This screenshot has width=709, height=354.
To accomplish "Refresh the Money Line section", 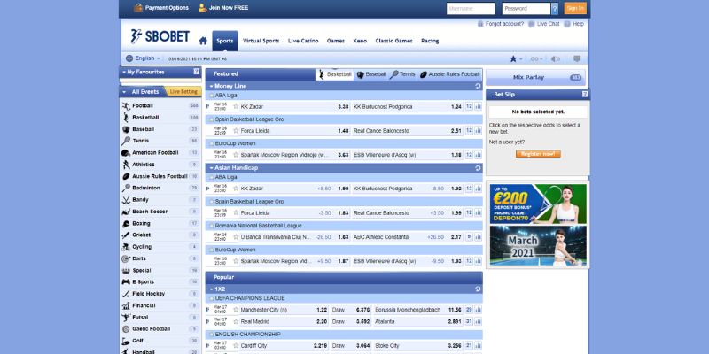I will (x=478, y=86).
